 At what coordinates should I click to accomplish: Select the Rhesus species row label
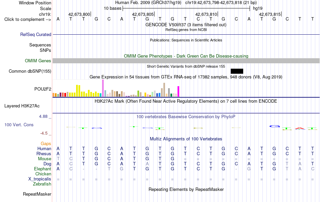(x=44, y=154)
